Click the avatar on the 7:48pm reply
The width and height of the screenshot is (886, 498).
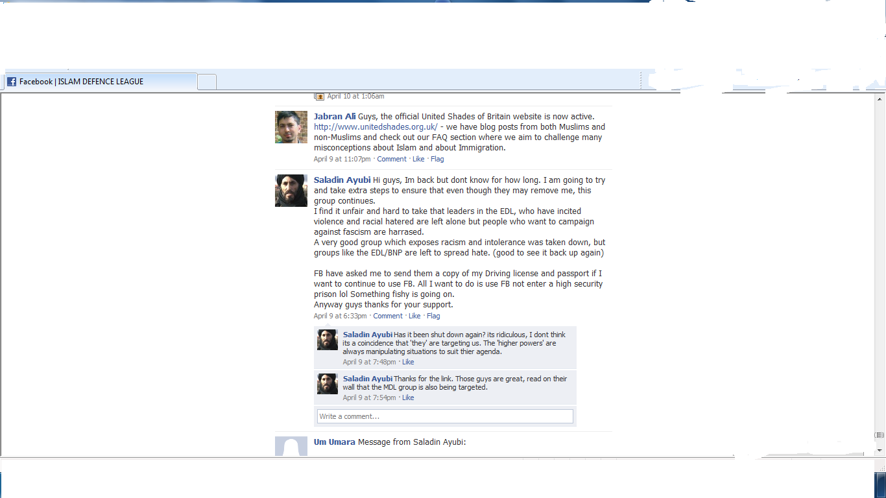click(328, 340)
